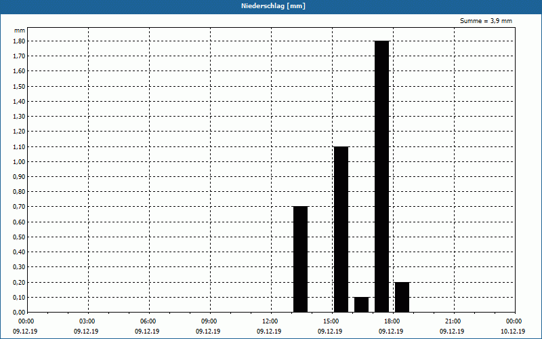Click the 03:00 time axis label
Viewport: 542px width, 339px height.
[89, 321]
